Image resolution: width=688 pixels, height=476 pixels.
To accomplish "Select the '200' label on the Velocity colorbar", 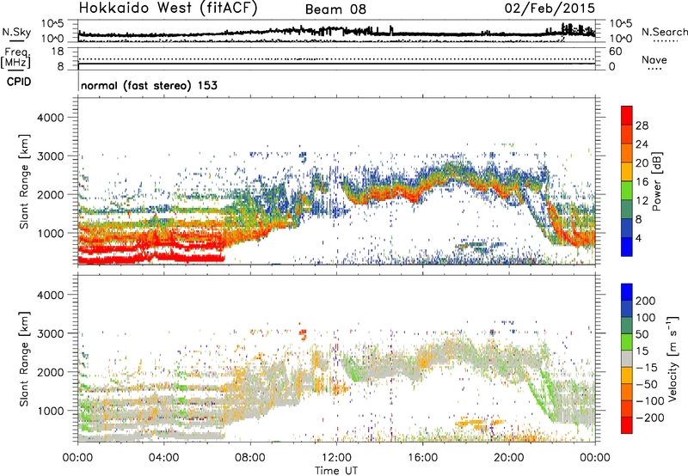I will click(645, 301).
